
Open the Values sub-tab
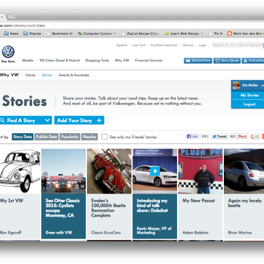click(x=30, y=75)
